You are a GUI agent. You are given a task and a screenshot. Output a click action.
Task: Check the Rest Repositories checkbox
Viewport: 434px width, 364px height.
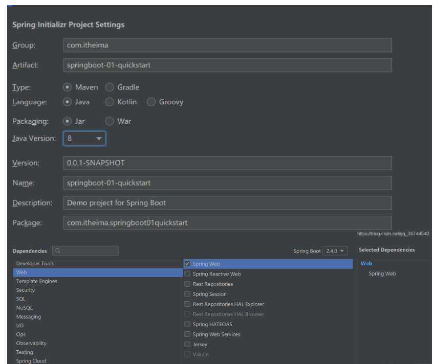[187, 284]
